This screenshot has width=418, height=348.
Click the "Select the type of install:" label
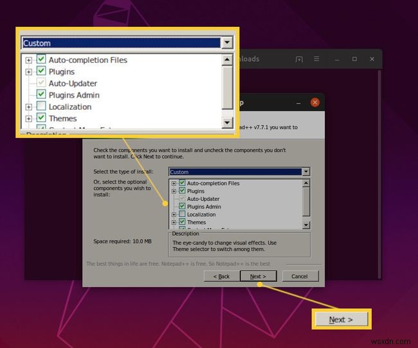point(123,171)
